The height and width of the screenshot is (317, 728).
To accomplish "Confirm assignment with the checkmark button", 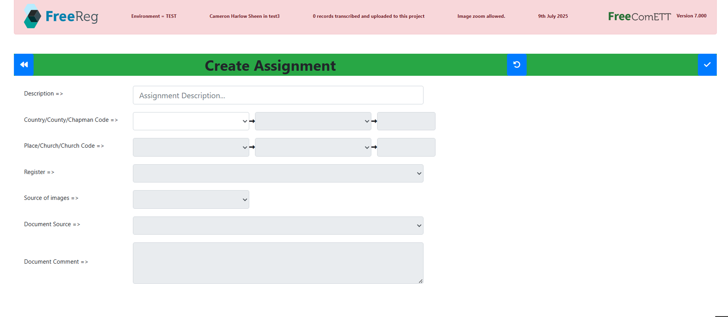I will (x=707, y=65).
